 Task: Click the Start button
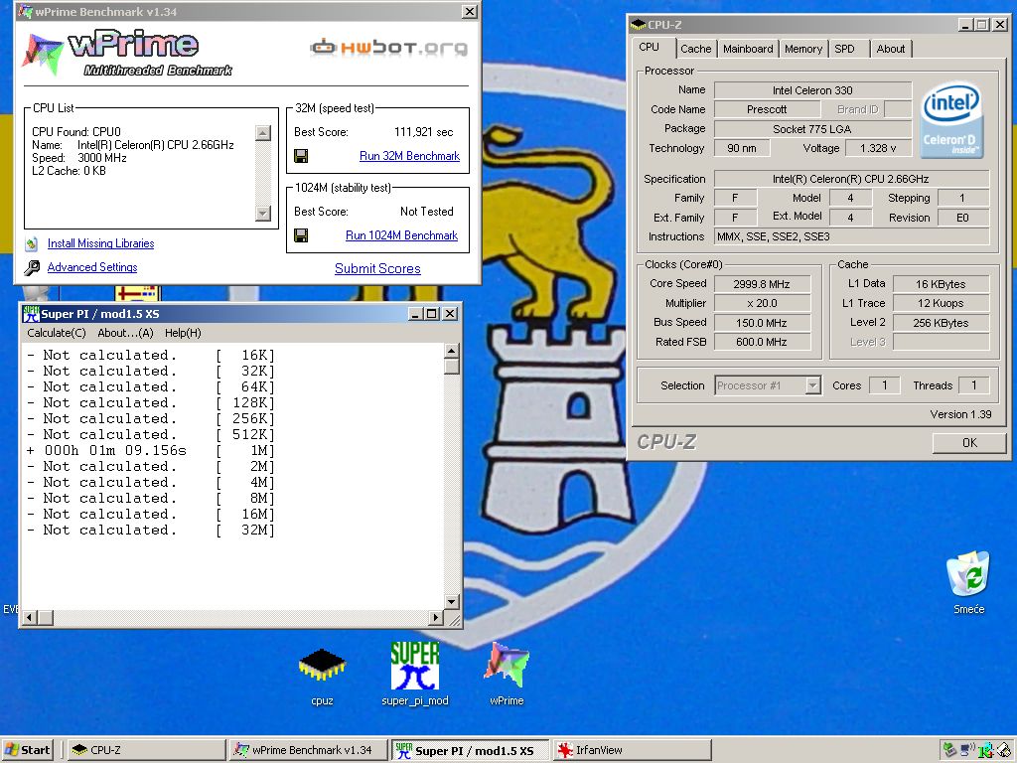tap(27, 750)
